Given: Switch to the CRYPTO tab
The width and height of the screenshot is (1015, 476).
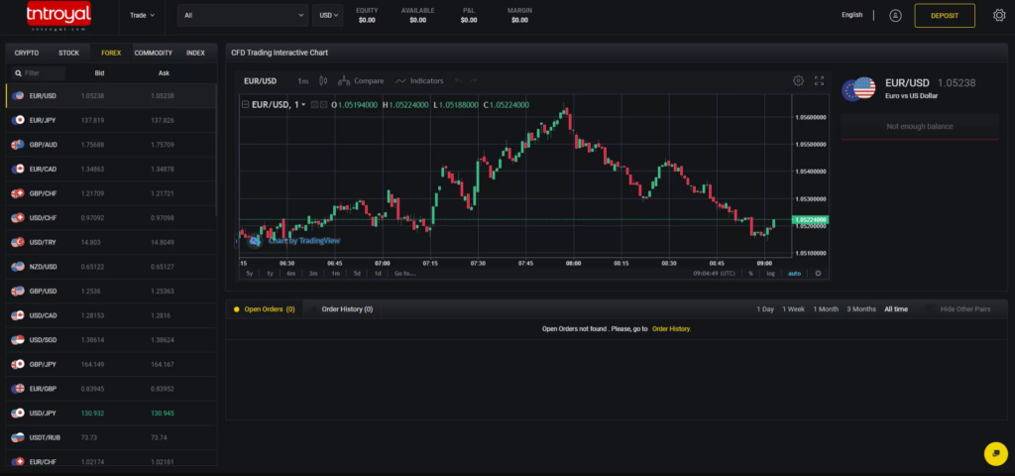Looking at the screenshot, I should tap(27, 53).
